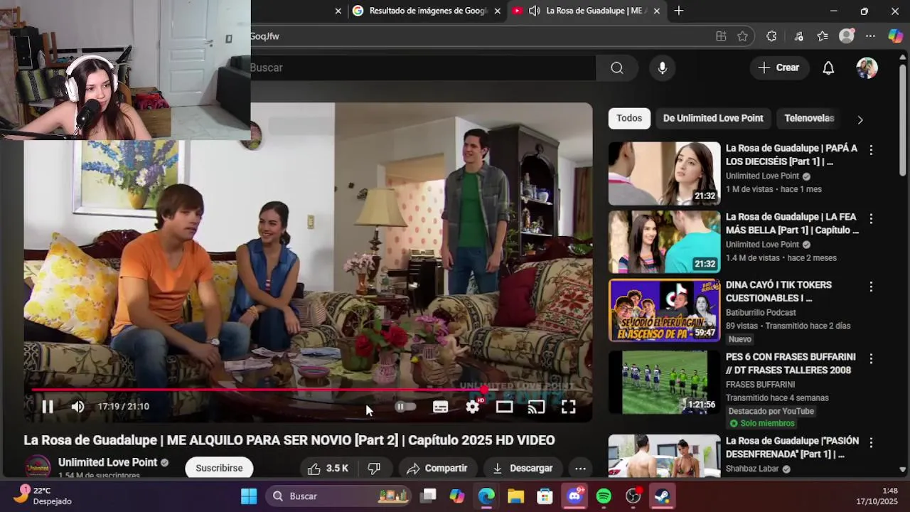Open PES 6 CON FRASES BUFFARINI title
Viewport: 910px width, 512px height.
(x=789, y=363)
